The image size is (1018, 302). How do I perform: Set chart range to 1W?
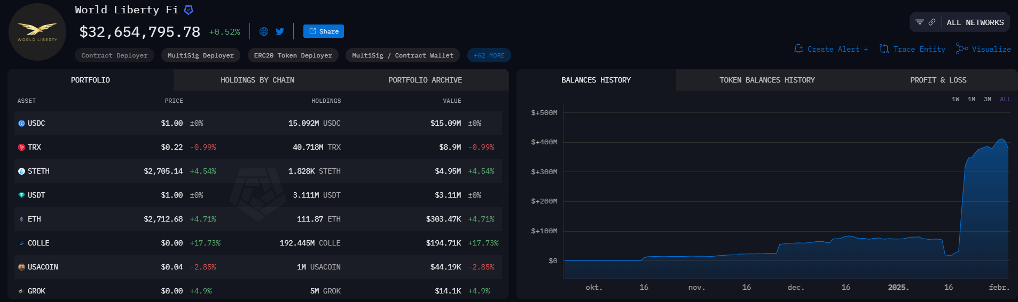956,99
